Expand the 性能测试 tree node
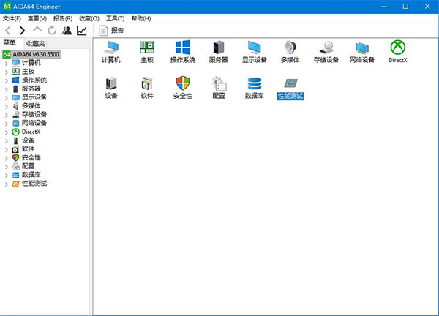 (6, 184)
